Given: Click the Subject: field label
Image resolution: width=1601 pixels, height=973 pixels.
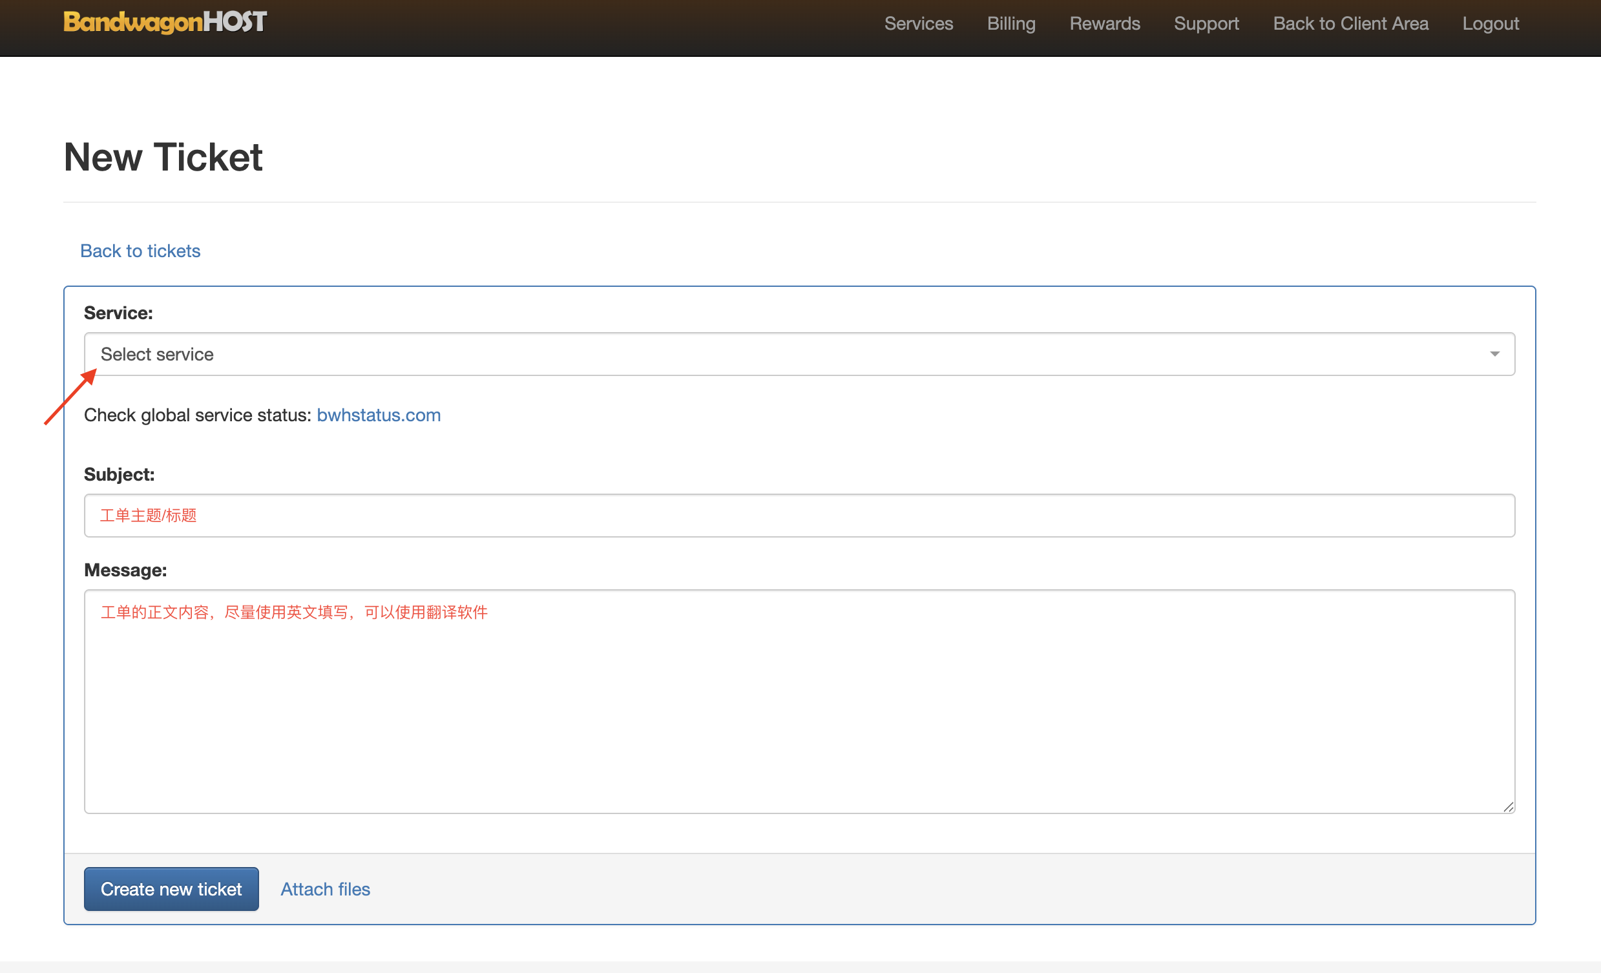Looking at the screenshot, I should pos(119,474).
